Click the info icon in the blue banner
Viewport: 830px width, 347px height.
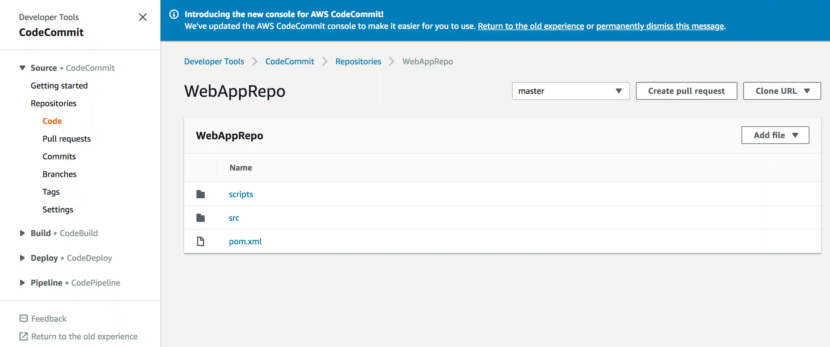[x=174, y=14]
